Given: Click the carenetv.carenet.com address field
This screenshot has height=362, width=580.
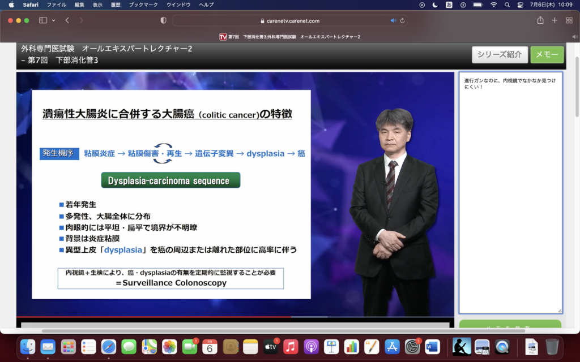Looking at the screenshot, I should [x=289, y=20].
